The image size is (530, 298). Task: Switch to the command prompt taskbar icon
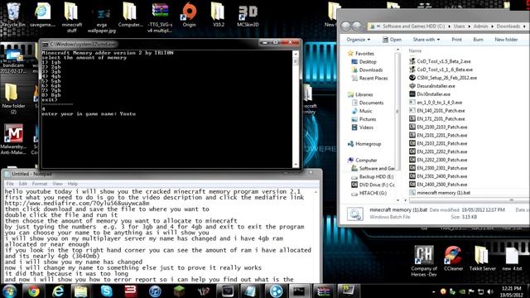[299, 291]
